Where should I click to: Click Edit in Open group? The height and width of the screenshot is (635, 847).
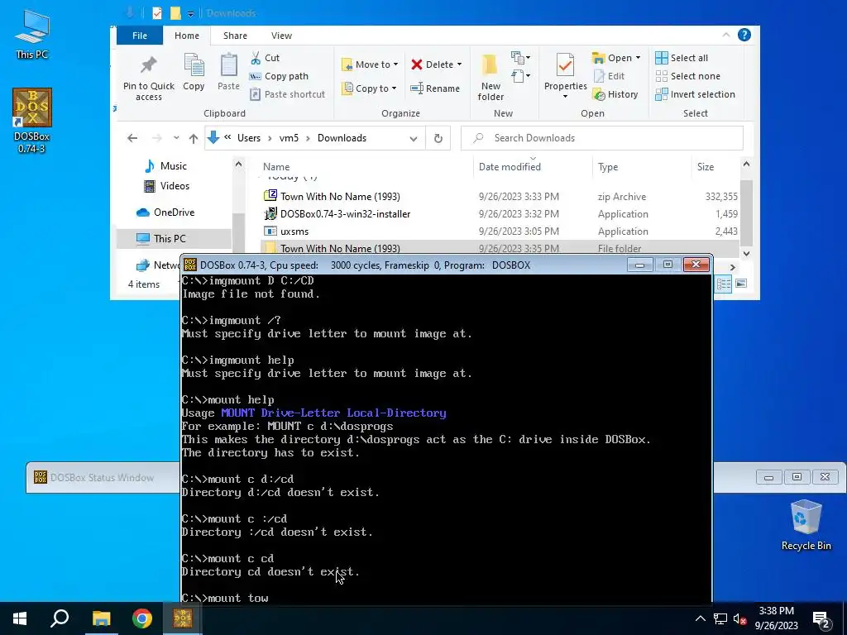609,76
